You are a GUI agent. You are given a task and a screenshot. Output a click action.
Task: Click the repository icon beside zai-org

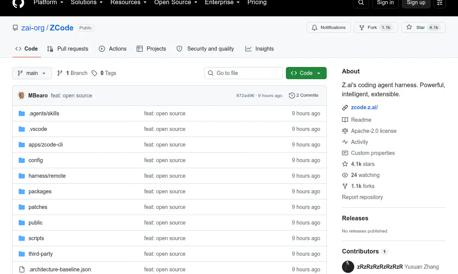[15, 28]
